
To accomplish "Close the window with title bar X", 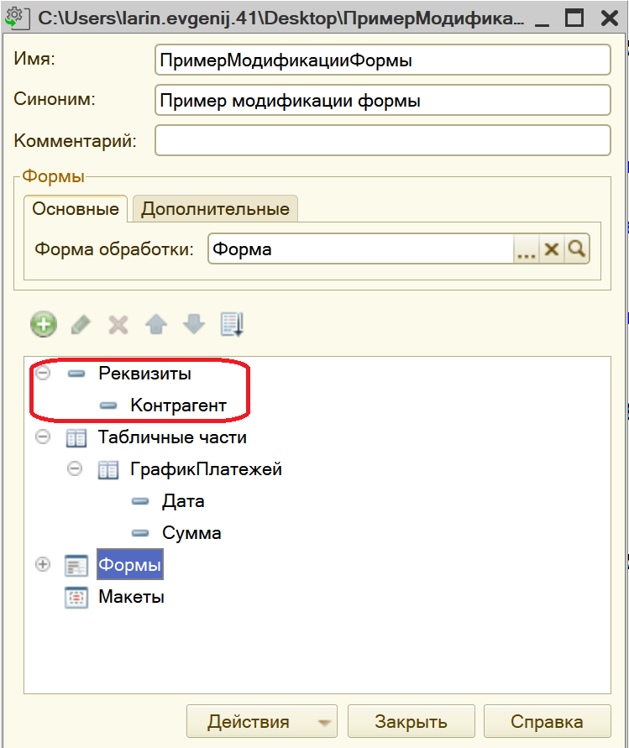I will pos(610,18).
